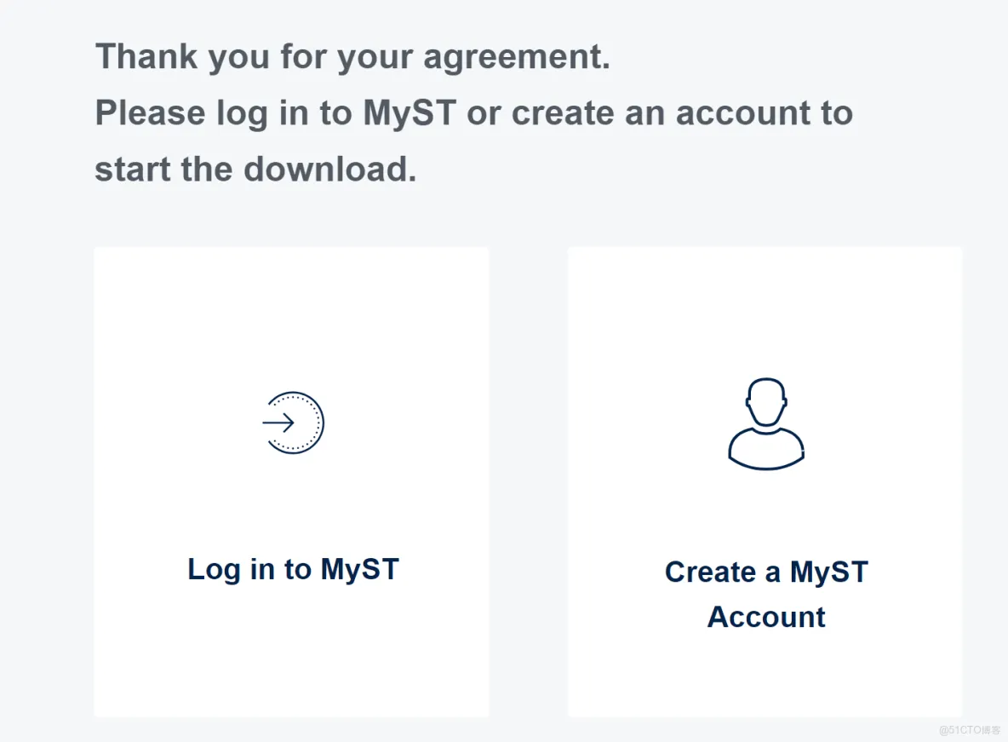Choose the Log in to MyST card
This screenshot has height=742, width=1008.
coord(291,481)
